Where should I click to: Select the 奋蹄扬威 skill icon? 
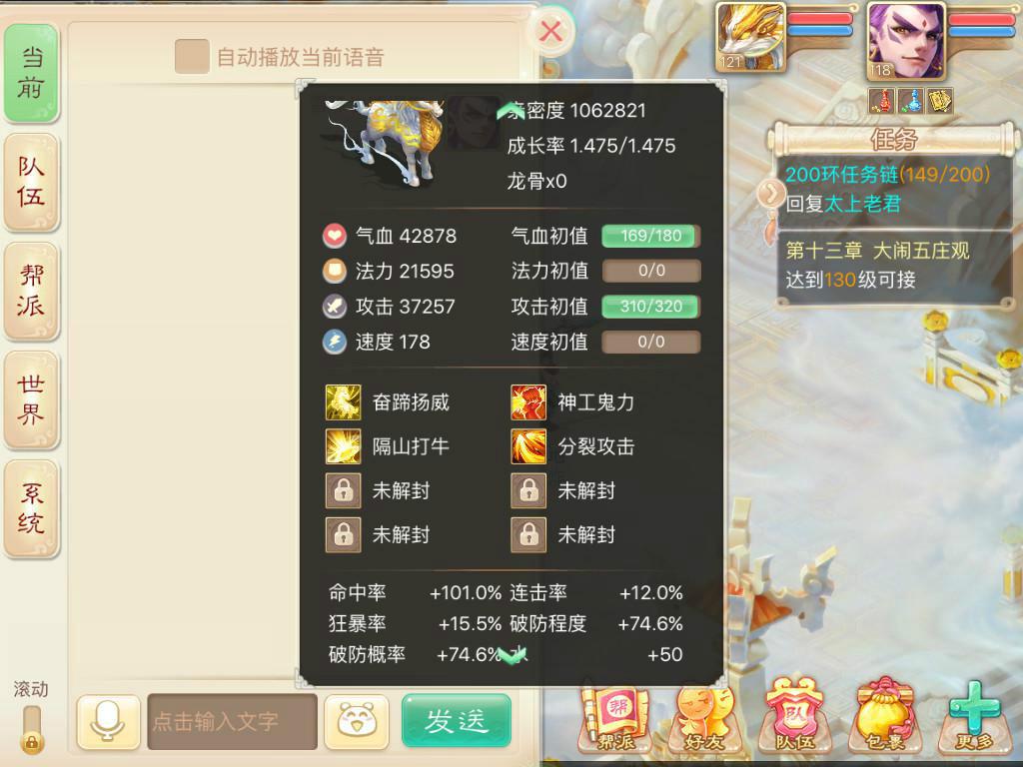pos(344,402)
